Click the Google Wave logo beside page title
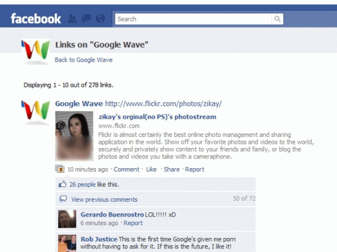This screenshot has height=252, width=337. pyautogui.click(x=36, y=51)
